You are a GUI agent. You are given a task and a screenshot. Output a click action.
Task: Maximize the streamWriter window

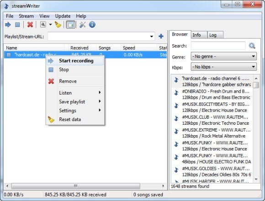[x=238, y=4]
